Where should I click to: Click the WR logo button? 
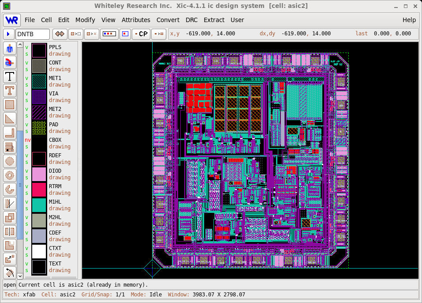click(x=11, y=20)
